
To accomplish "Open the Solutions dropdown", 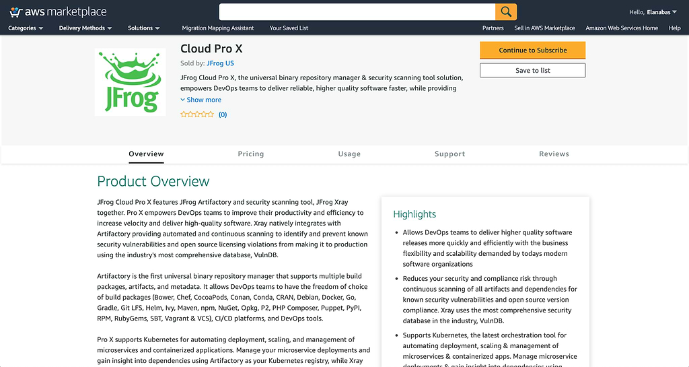I will (144, 28).
